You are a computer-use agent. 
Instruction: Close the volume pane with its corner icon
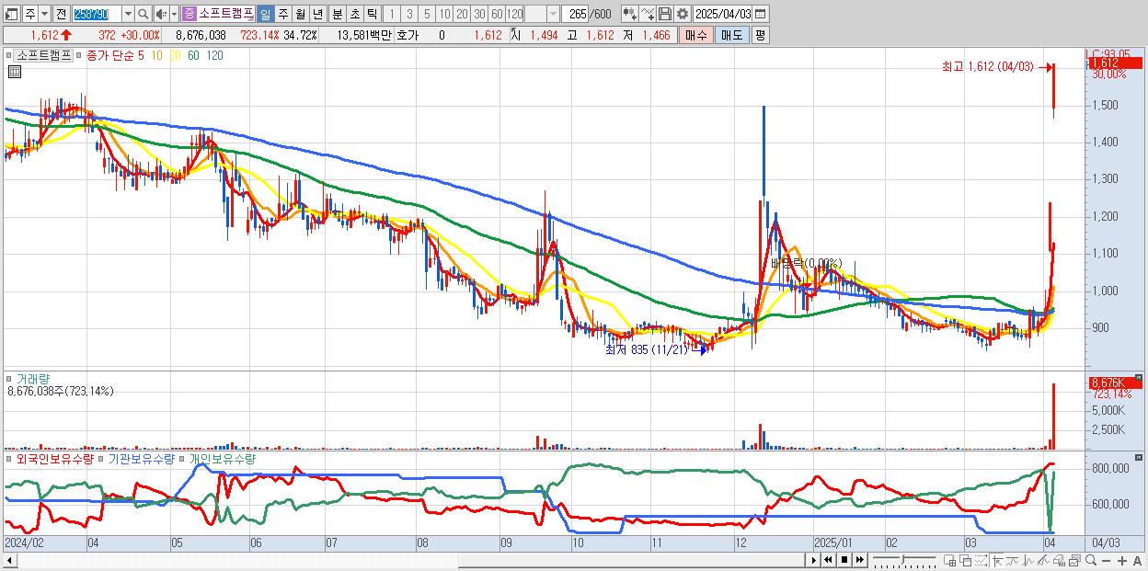click(1141, 377)
